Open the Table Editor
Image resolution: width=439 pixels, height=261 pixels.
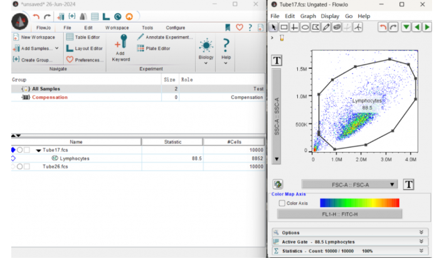83,37
